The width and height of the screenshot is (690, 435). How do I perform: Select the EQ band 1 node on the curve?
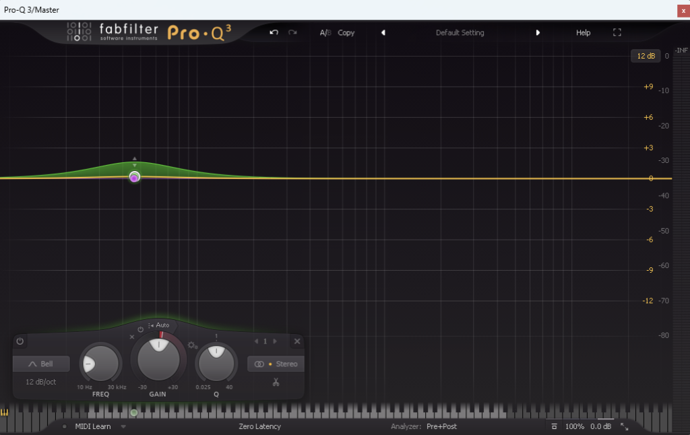click(134, 177)
